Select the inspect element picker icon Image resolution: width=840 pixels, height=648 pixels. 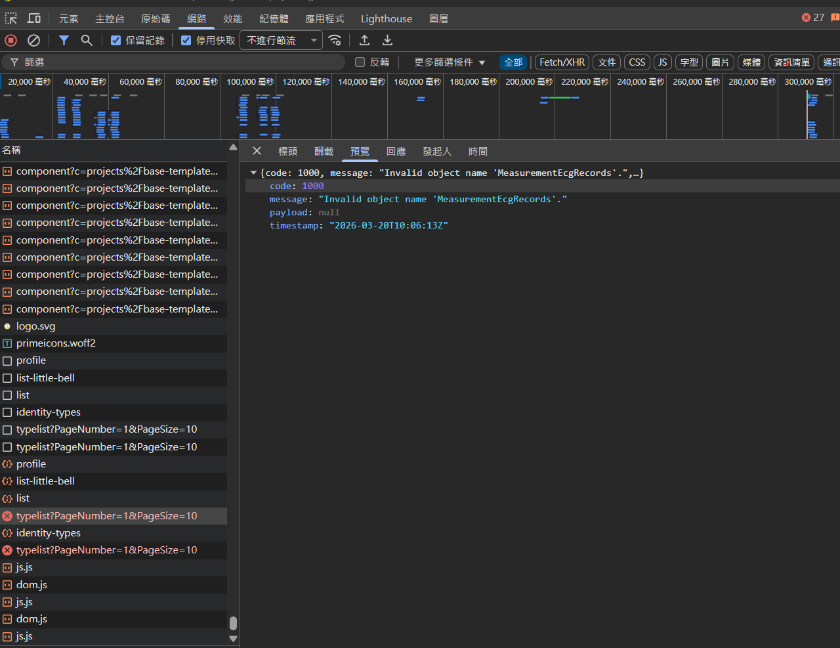coord(11,18)
